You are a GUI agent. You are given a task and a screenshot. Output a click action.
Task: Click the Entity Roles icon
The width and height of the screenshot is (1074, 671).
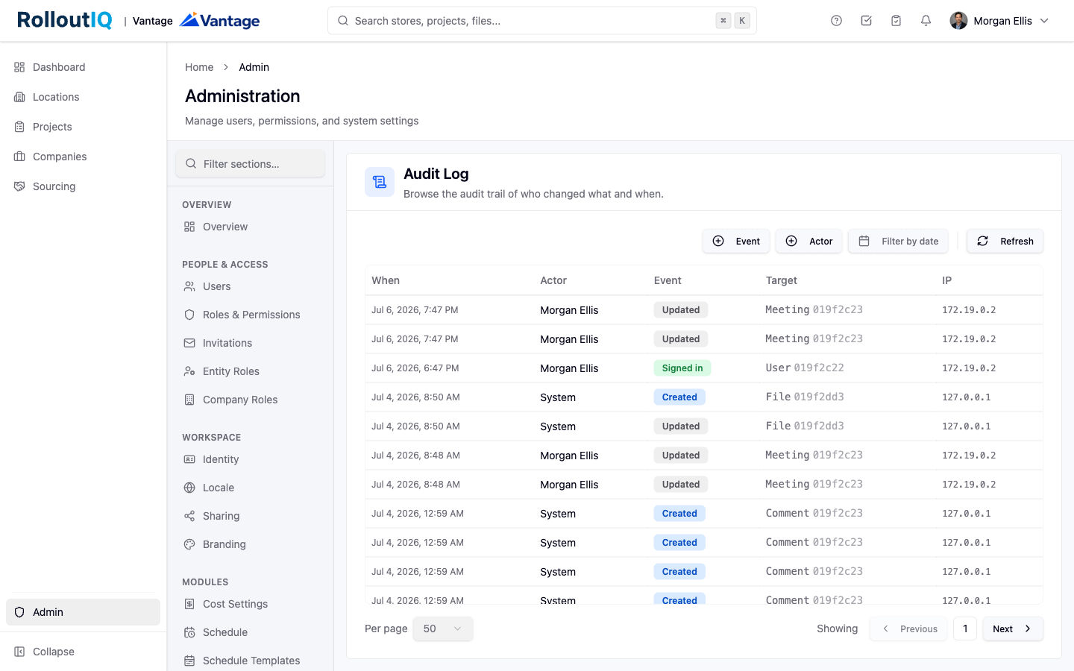click(x=189, y=371)
